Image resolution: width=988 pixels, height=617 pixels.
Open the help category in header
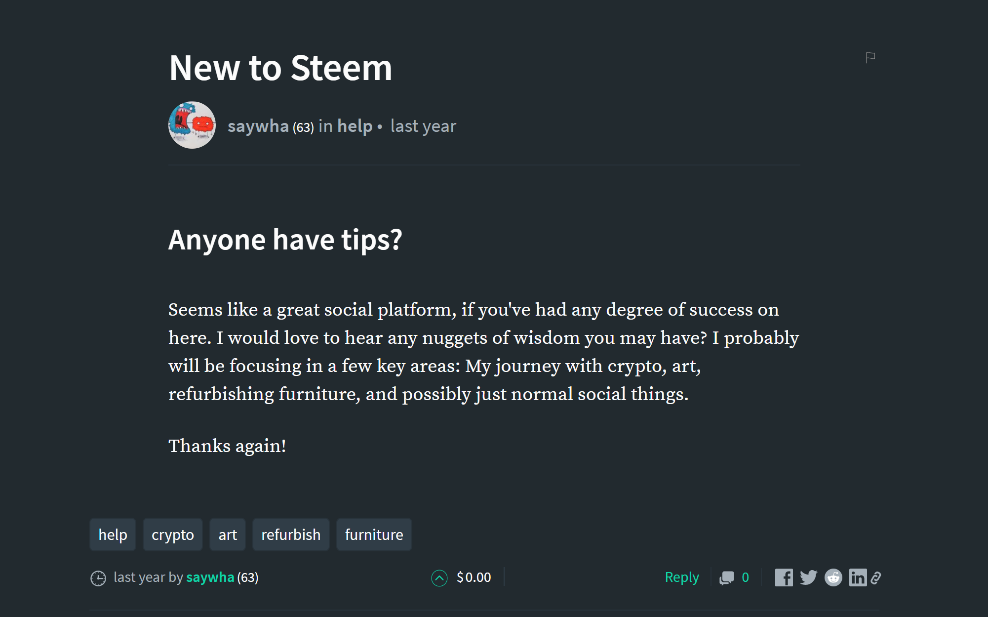click(355, 126)
